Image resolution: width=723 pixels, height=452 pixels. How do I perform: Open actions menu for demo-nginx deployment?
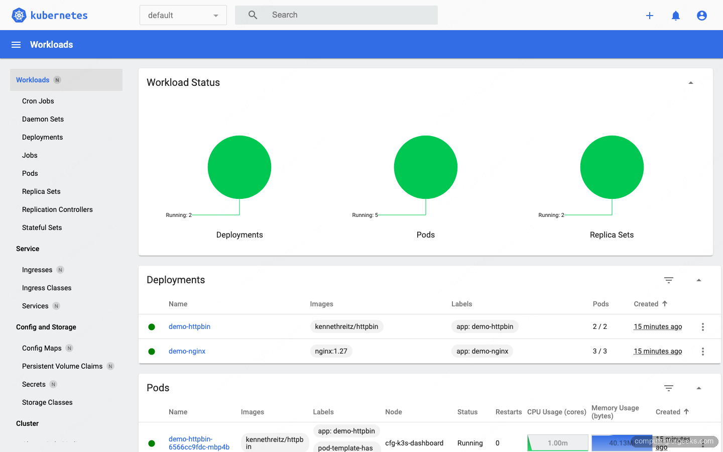coord(703,351)
